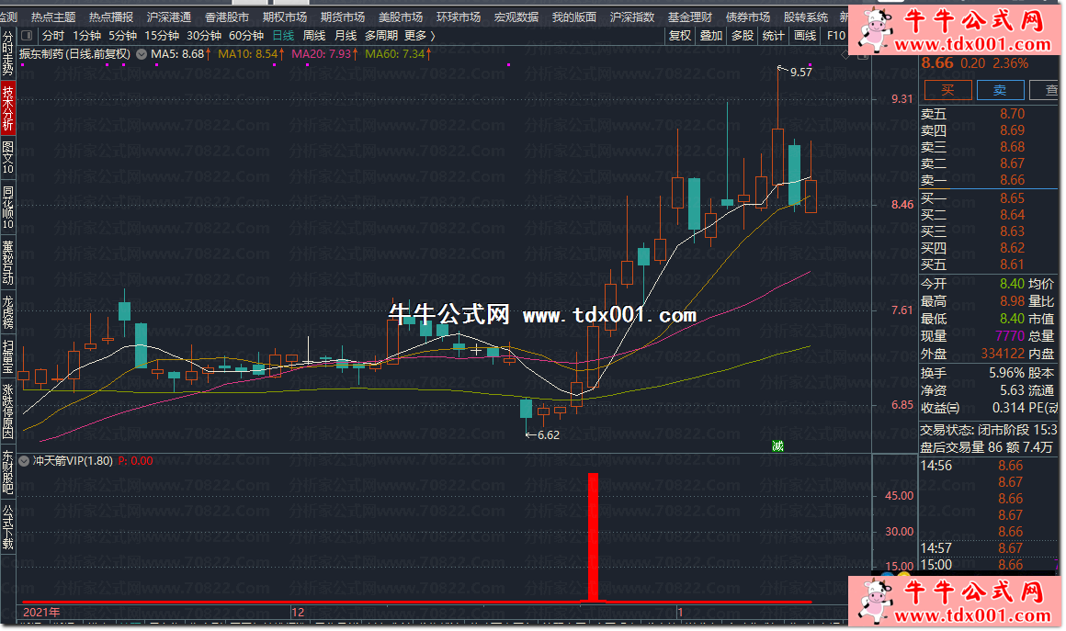
Task: Click the blue 卖 sell button
Action: (x=1001, y=89)
